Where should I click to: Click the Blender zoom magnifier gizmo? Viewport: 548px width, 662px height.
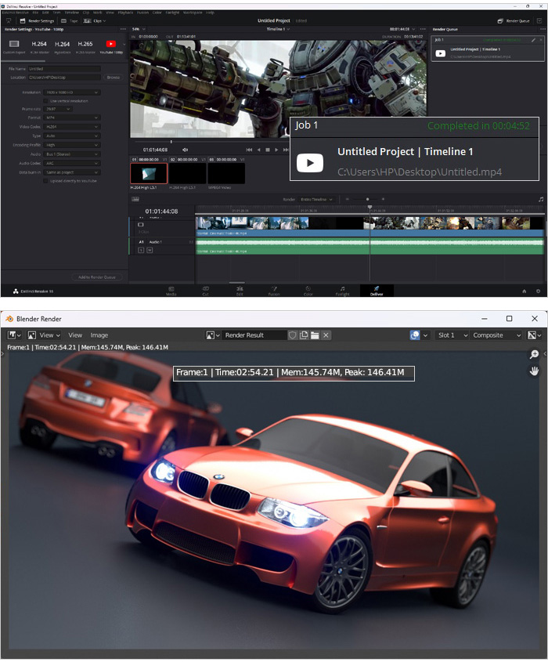534,354
